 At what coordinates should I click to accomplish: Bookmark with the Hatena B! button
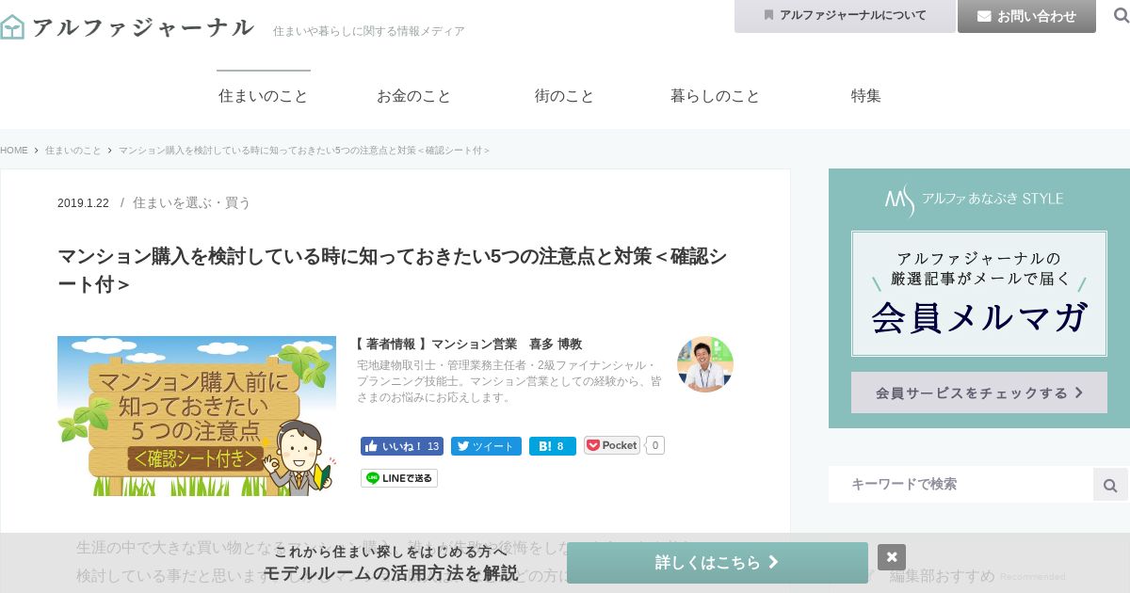[553, 446]
